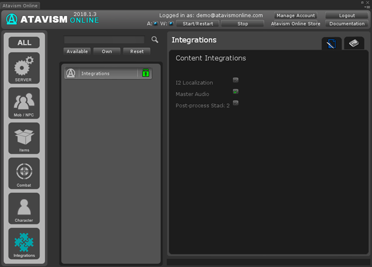The image size is (372, 267).
Task: Open the Server category
Action: coord(24,68)
